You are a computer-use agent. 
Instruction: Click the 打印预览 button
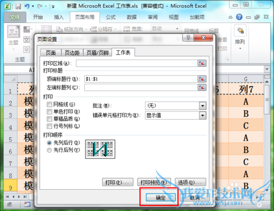click(x=154, y=182)
